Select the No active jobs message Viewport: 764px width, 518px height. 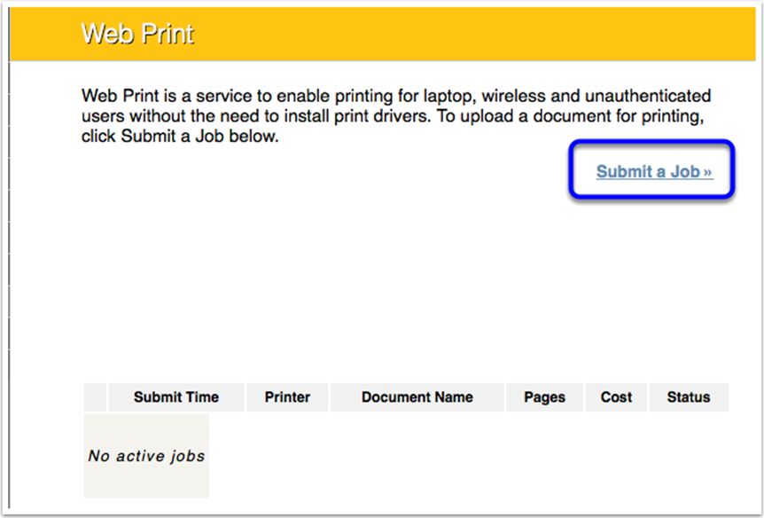146,456
